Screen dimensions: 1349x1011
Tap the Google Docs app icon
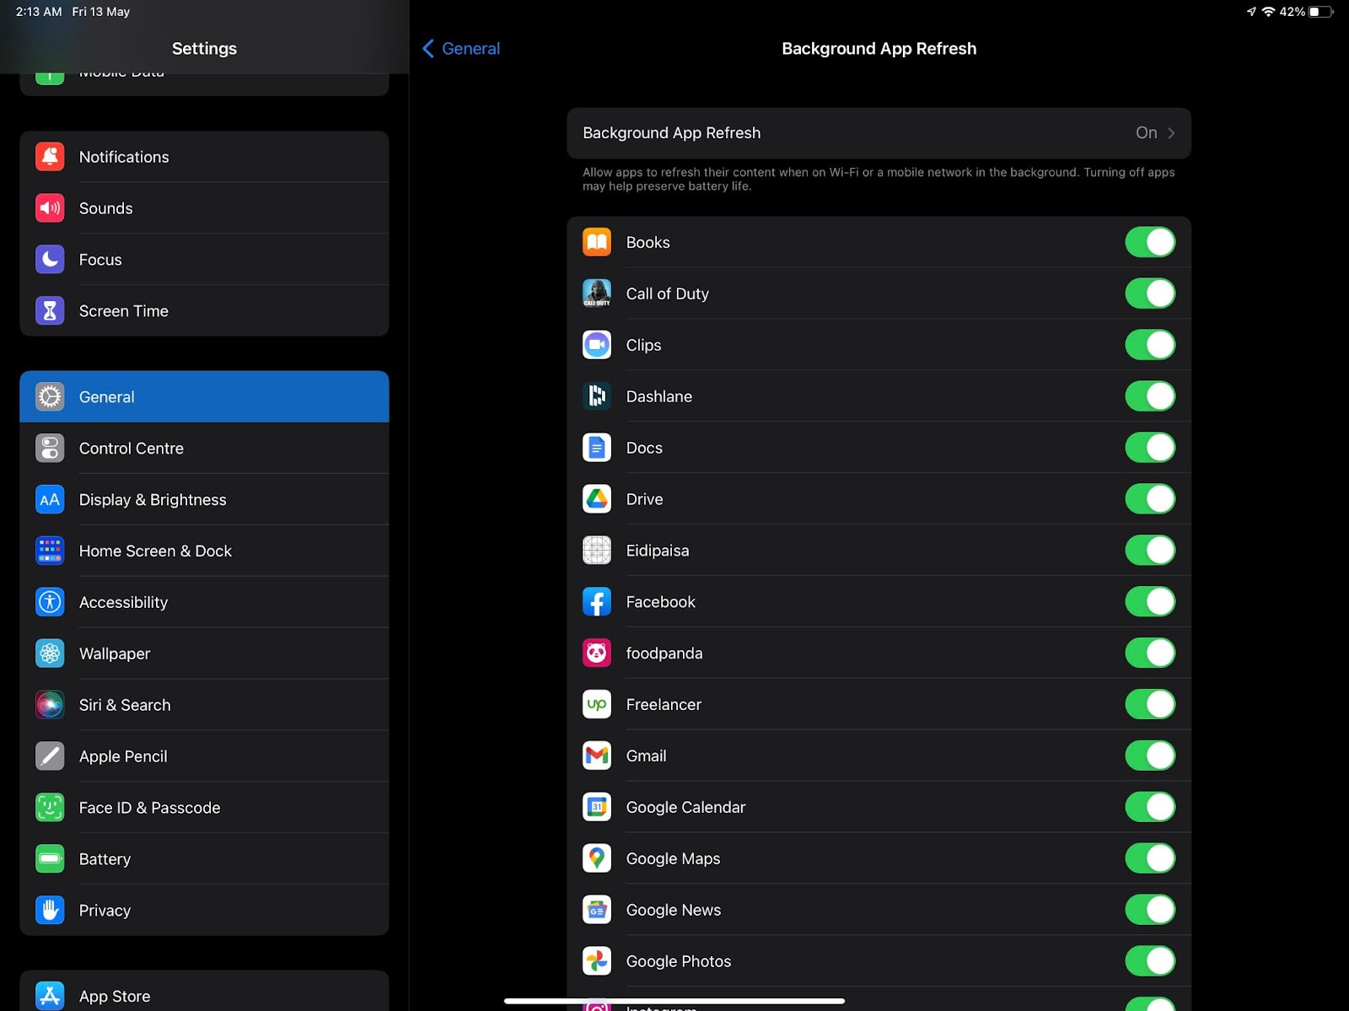click(x=597, y=449)
